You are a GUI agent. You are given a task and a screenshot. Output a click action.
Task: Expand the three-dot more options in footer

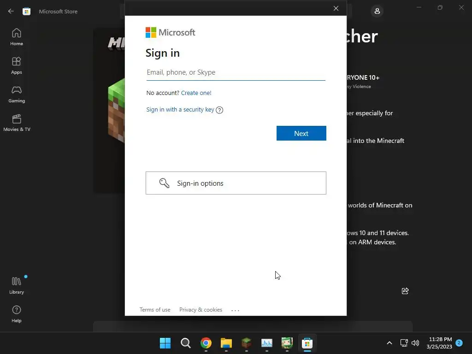point(235,310)
